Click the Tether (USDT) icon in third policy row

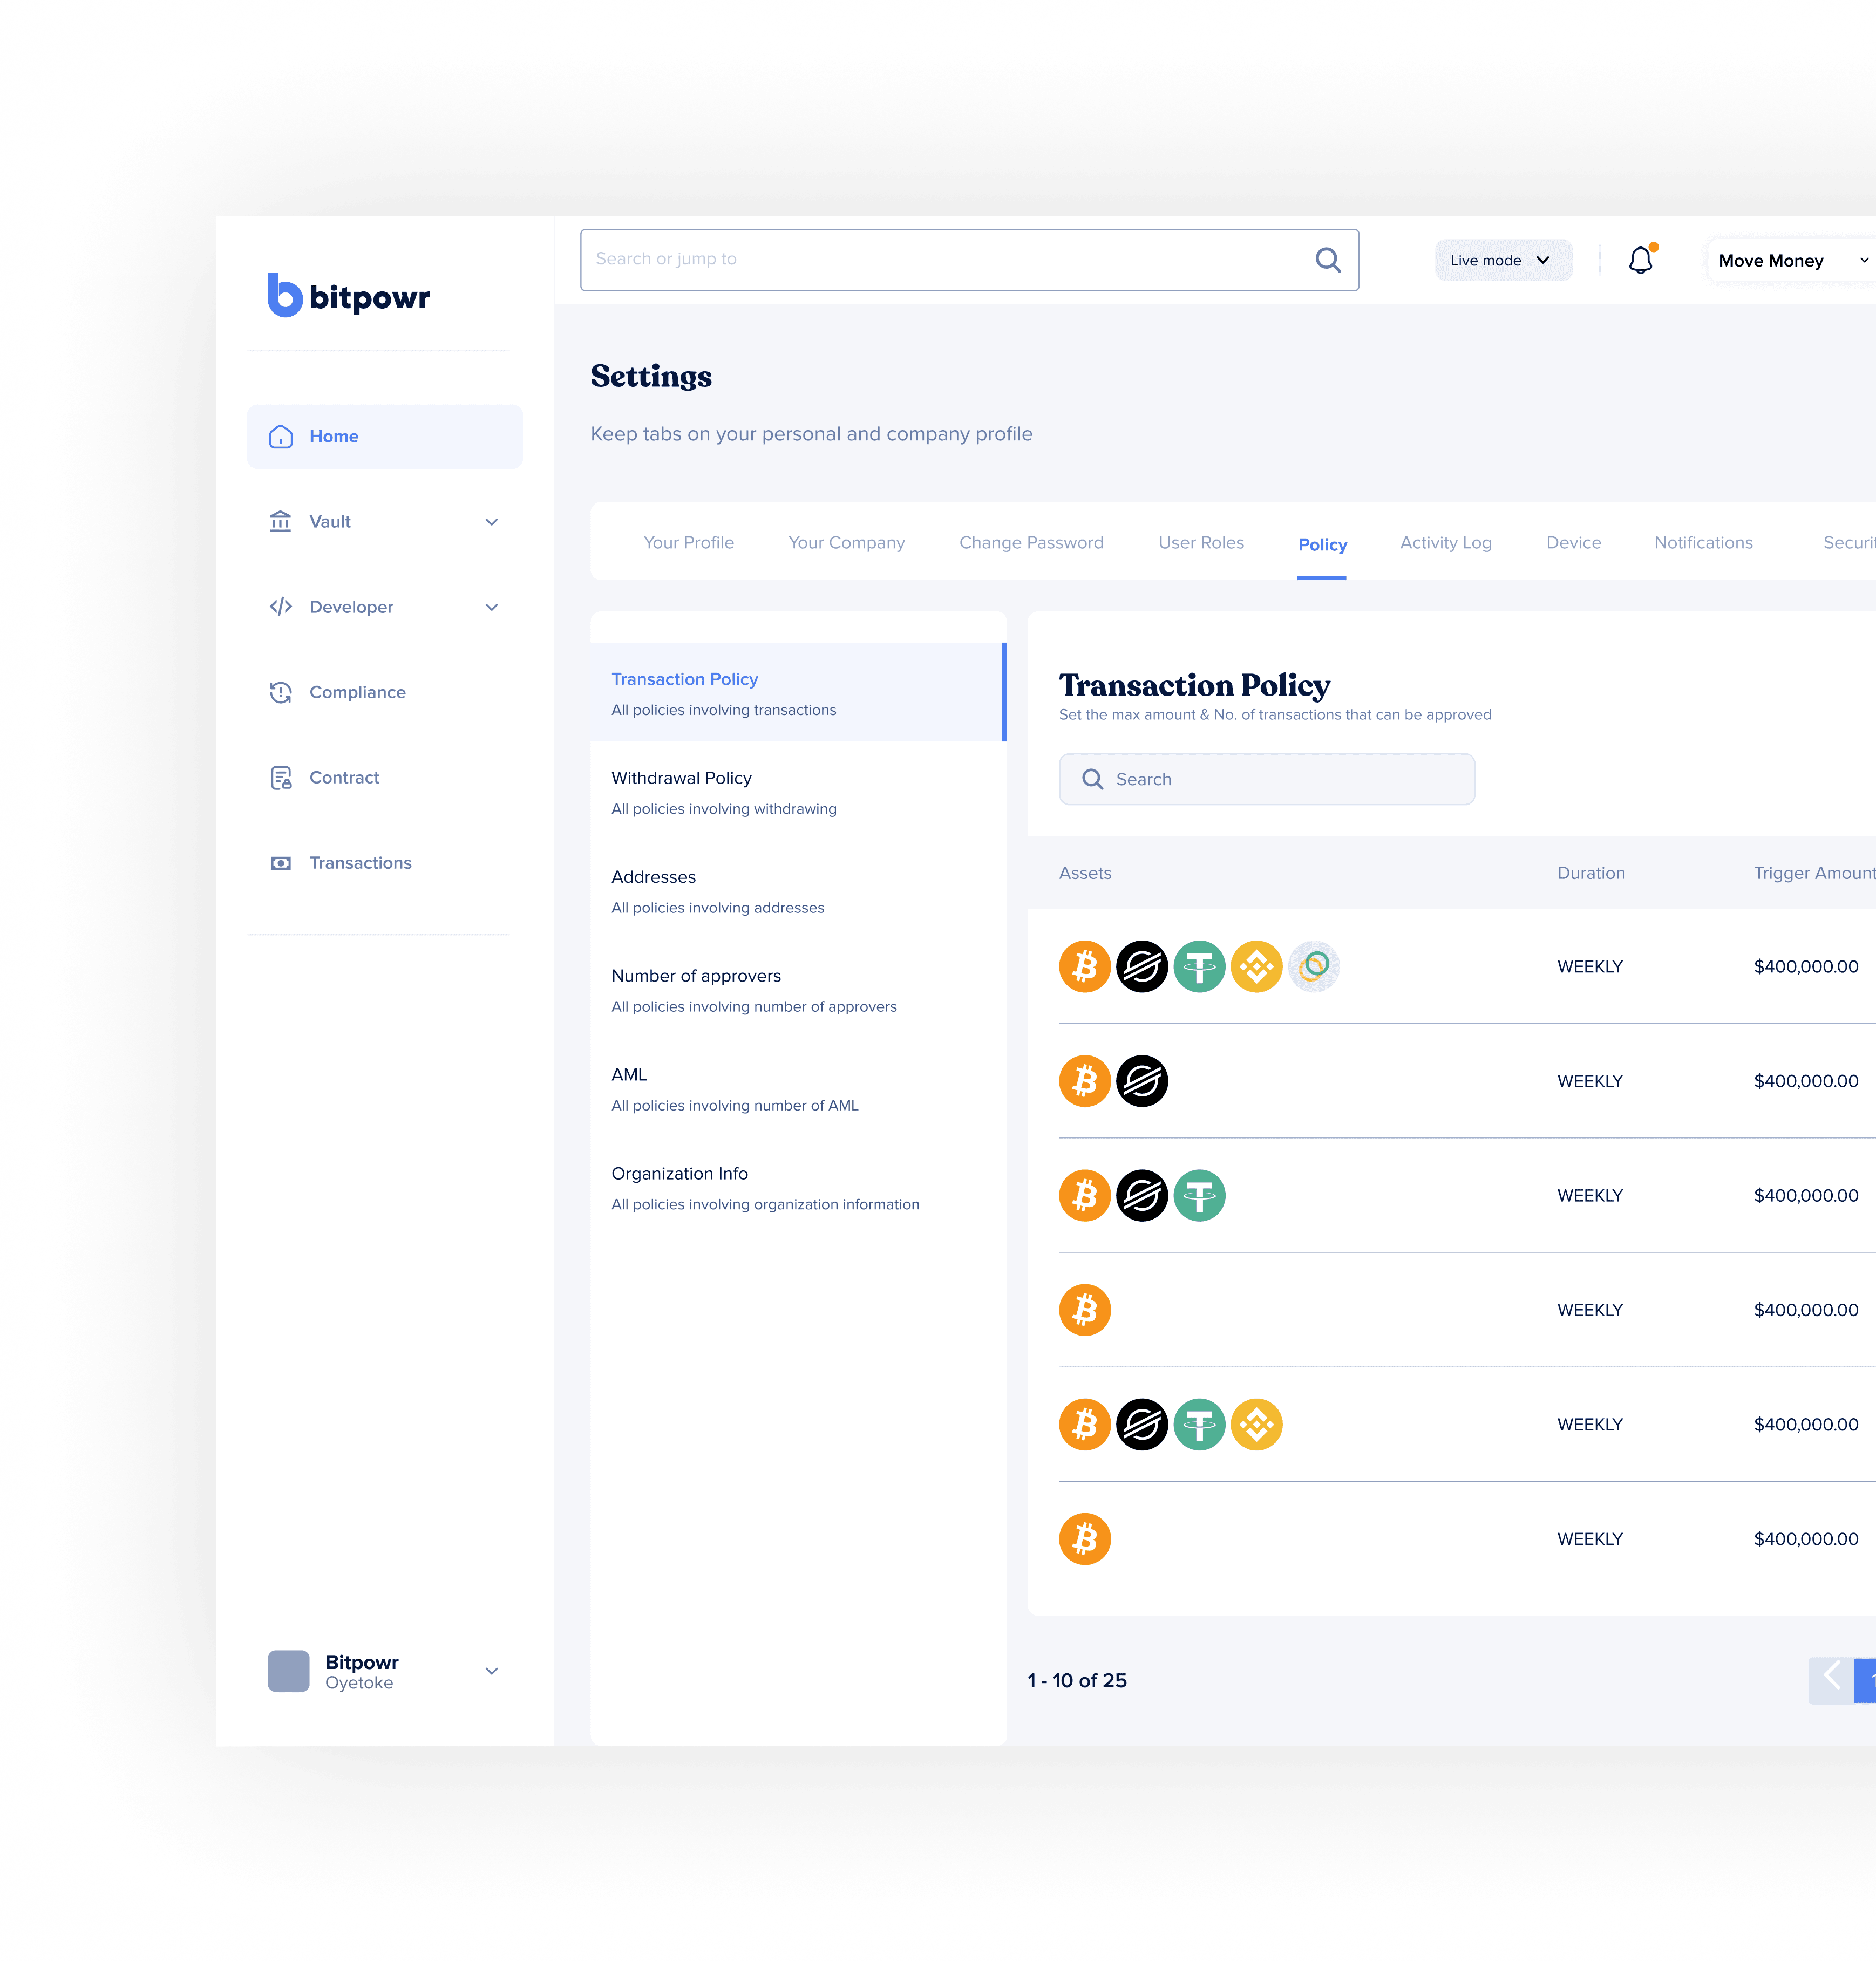click(x=1198, y=1195)
